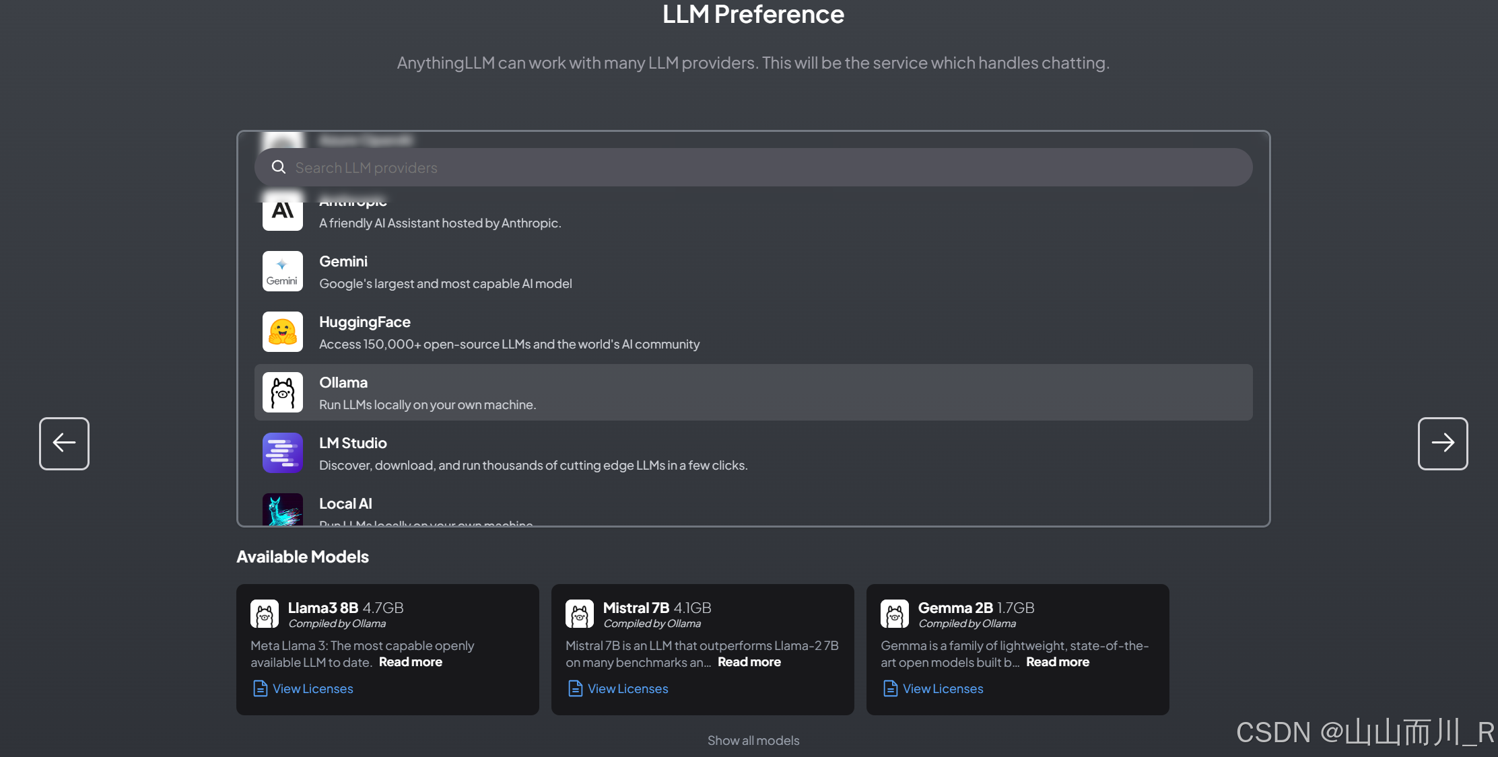The image size is (1498, 757).
Task: Click the LLM Preference title
Action: tap(753, 14)
